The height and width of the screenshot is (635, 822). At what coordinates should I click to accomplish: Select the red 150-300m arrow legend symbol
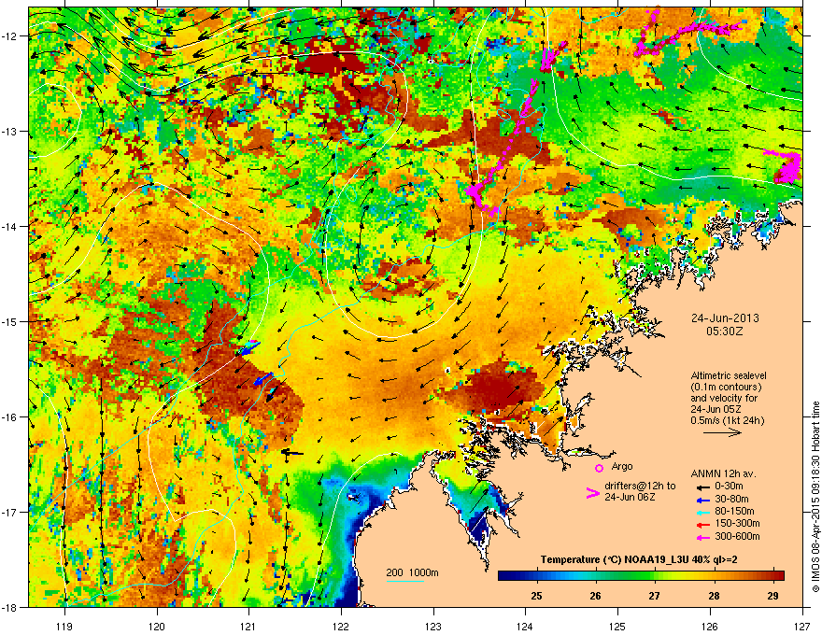[x=702, y=524]
